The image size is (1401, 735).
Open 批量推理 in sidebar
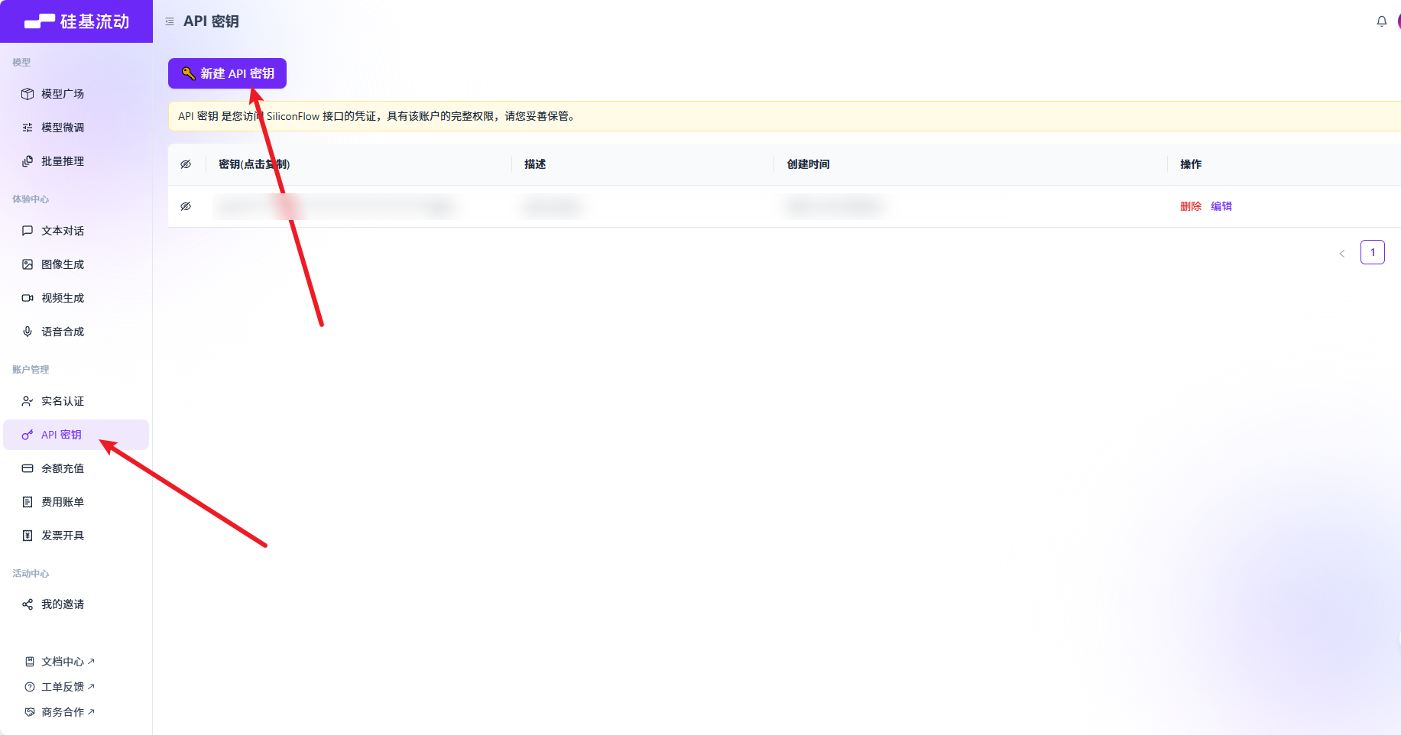[63, 161]
